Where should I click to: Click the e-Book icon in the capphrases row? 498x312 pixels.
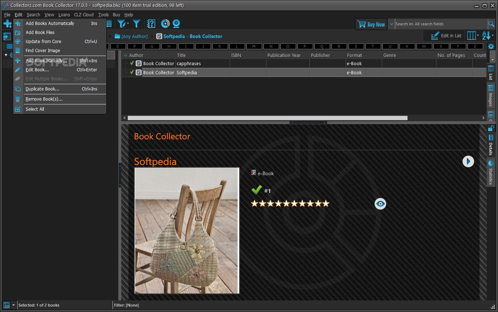click(x=139, y=63)
